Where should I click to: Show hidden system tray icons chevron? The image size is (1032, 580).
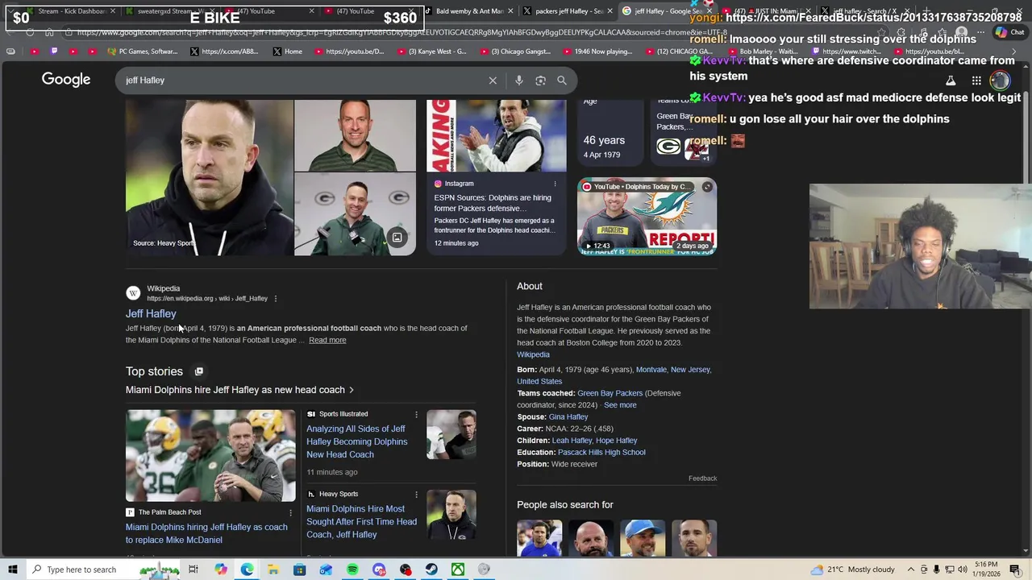[912, 570]
